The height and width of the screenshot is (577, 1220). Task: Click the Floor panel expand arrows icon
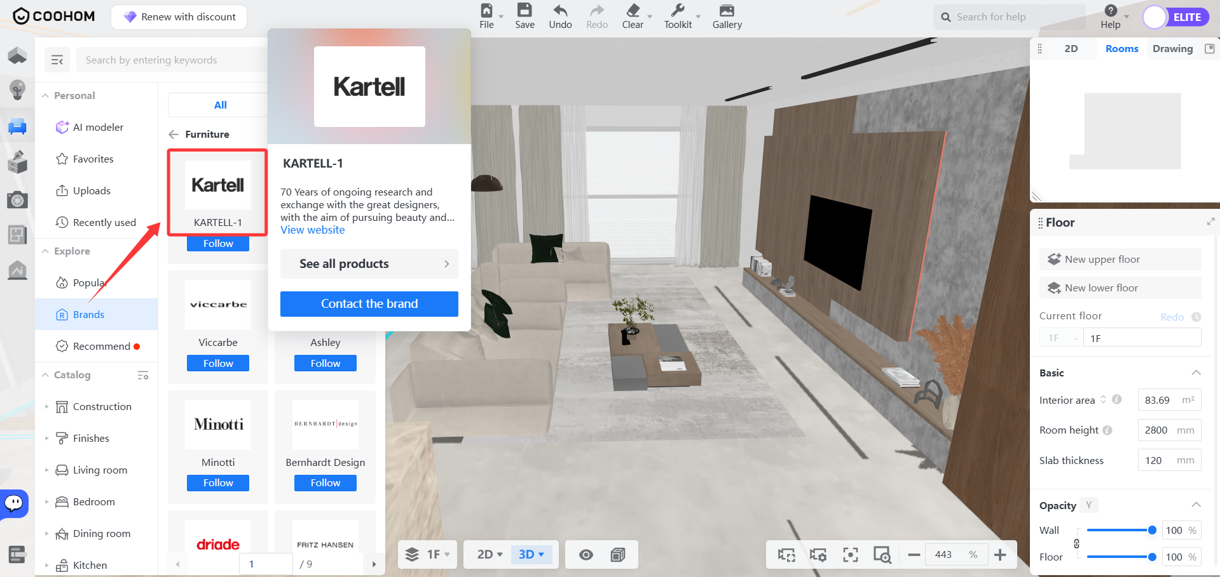click(x=1210, y=222)
